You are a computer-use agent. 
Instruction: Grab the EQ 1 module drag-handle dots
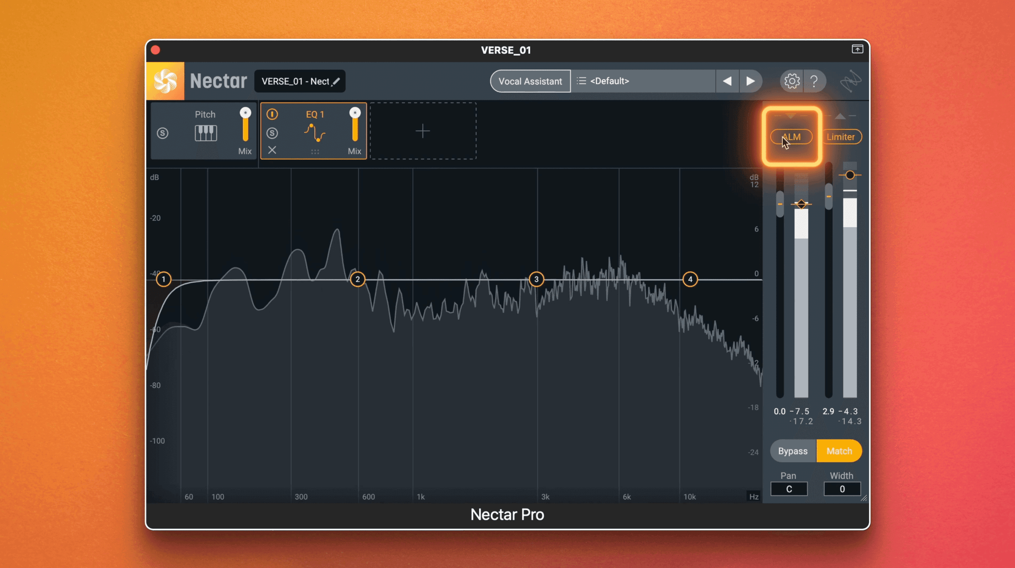click(x=315, y=152)
